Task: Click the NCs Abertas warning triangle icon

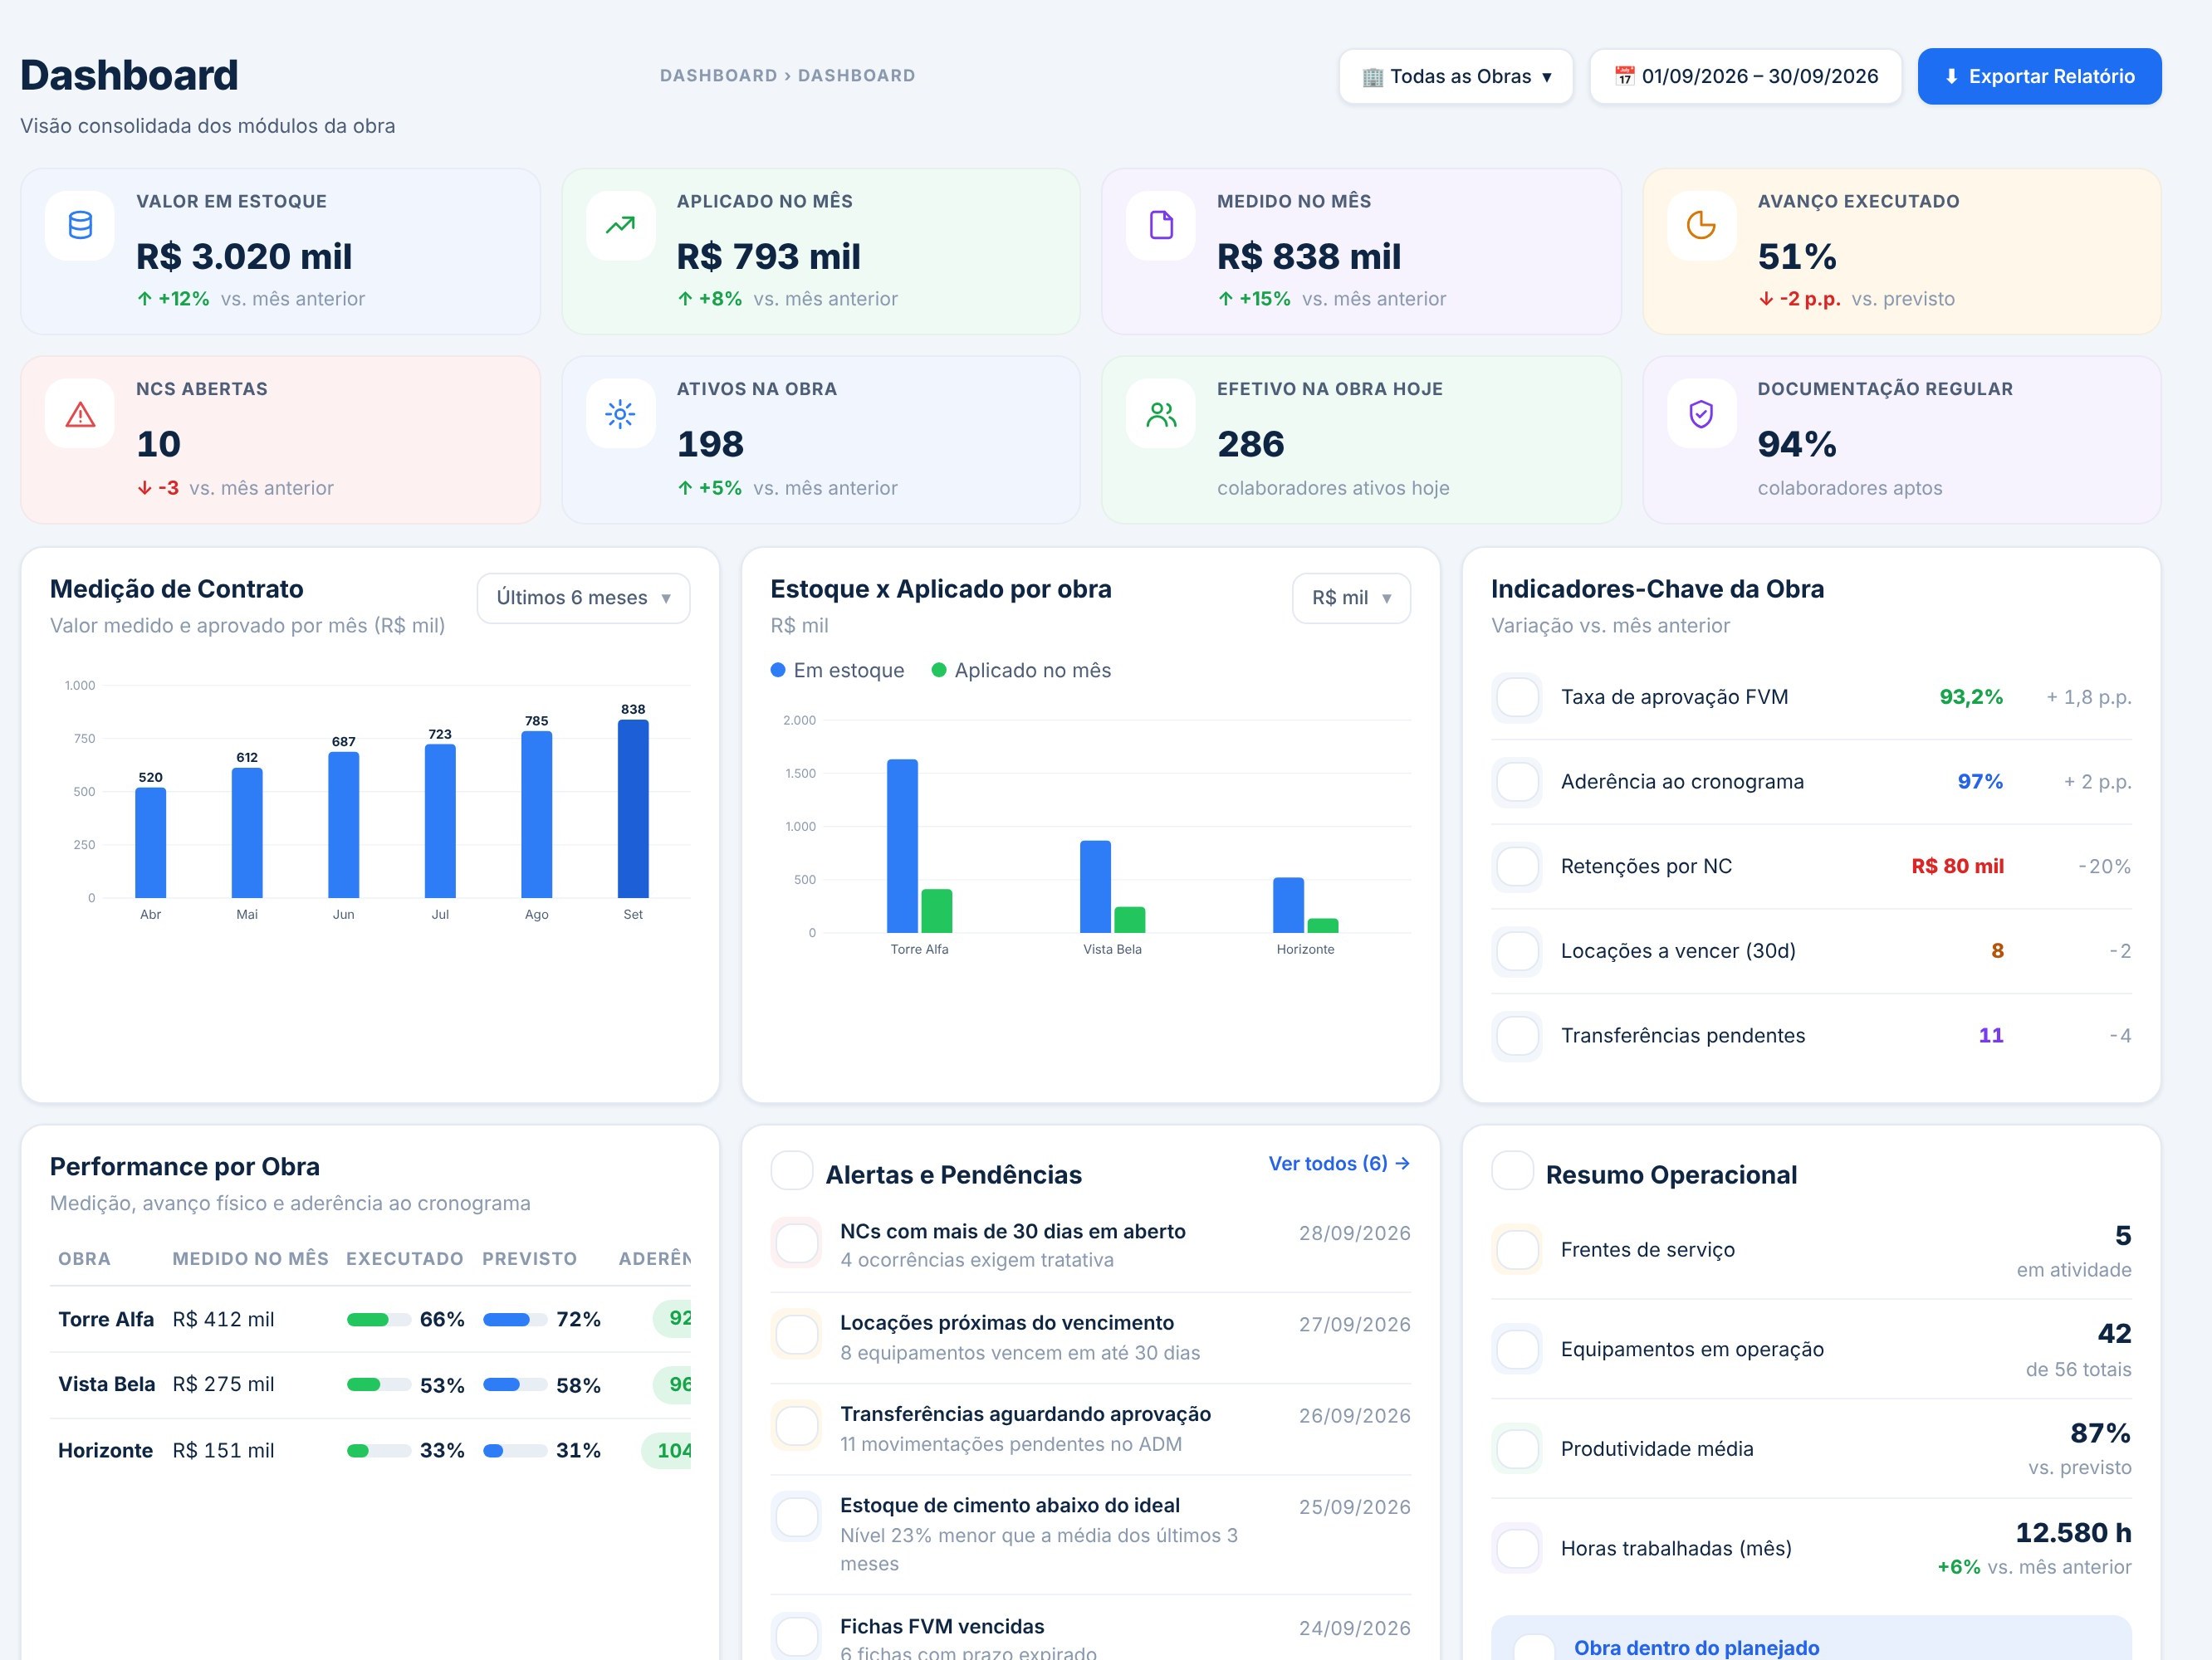Action: tap(80, 413)
